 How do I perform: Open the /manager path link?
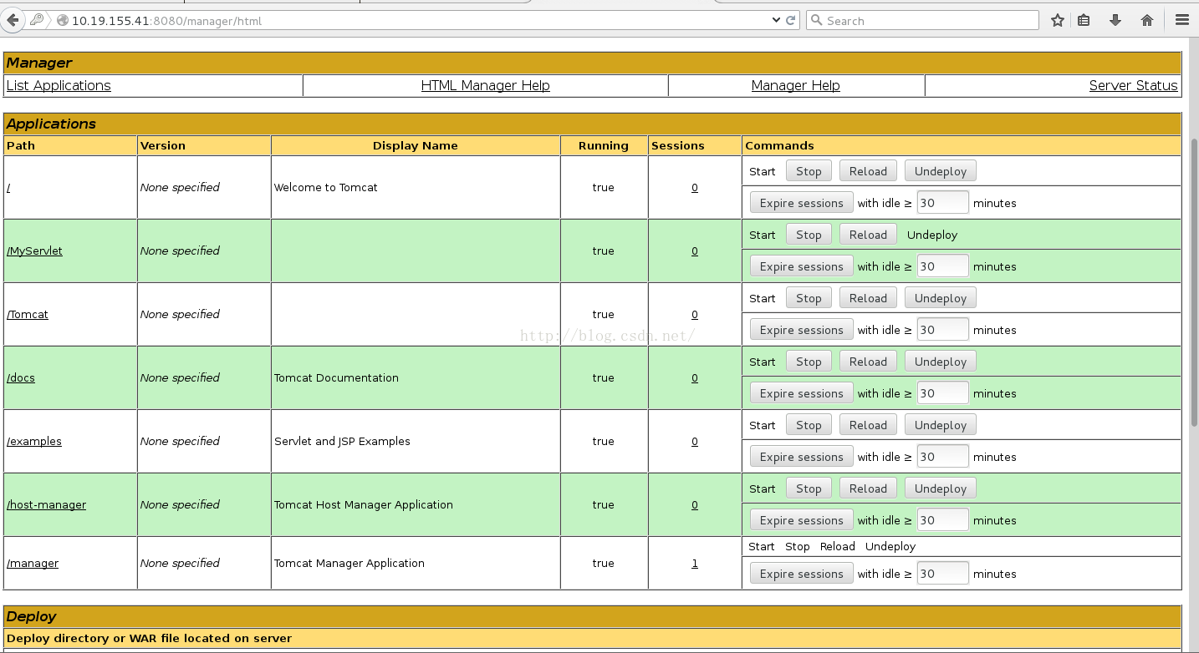[x=33, y=564]
